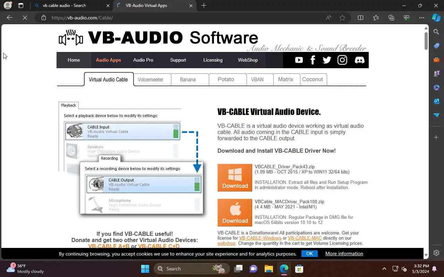Open Microsoft Store from the taskbar
Screen dimensions: 444x277
click(x=299, y=269)
